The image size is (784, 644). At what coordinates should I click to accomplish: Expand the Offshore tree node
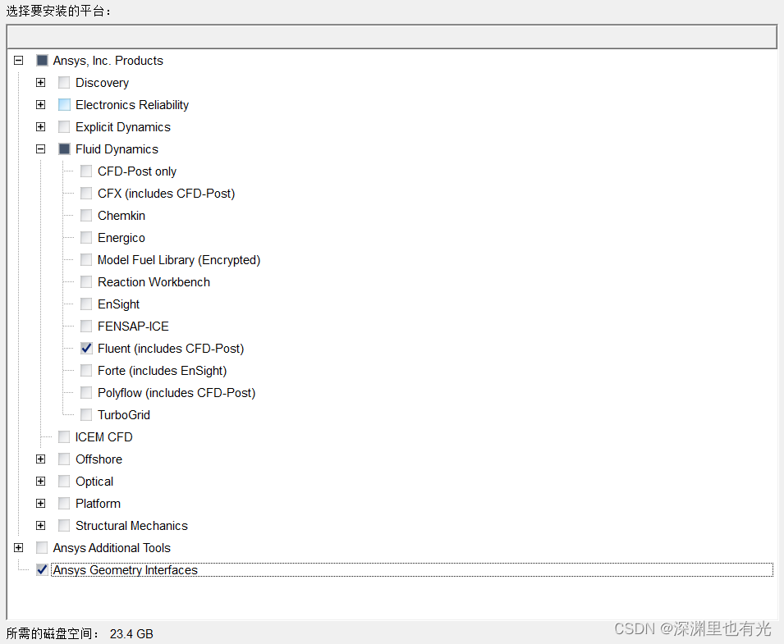[40, 459]
